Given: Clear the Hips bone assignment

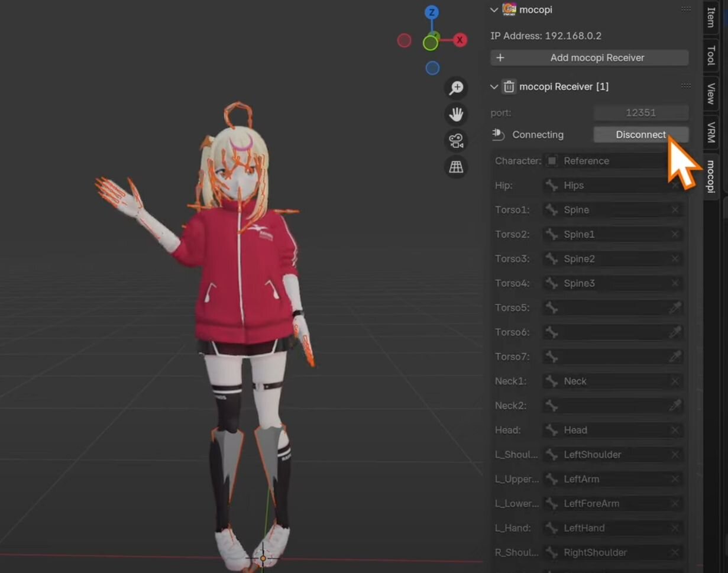Looking at the screenshot, I should coord(675,186).
